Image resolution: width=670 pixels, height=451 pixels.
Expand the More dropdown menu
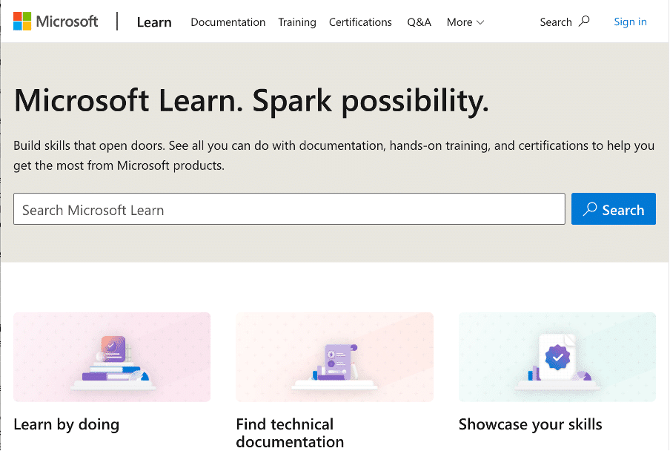(465, 22)
